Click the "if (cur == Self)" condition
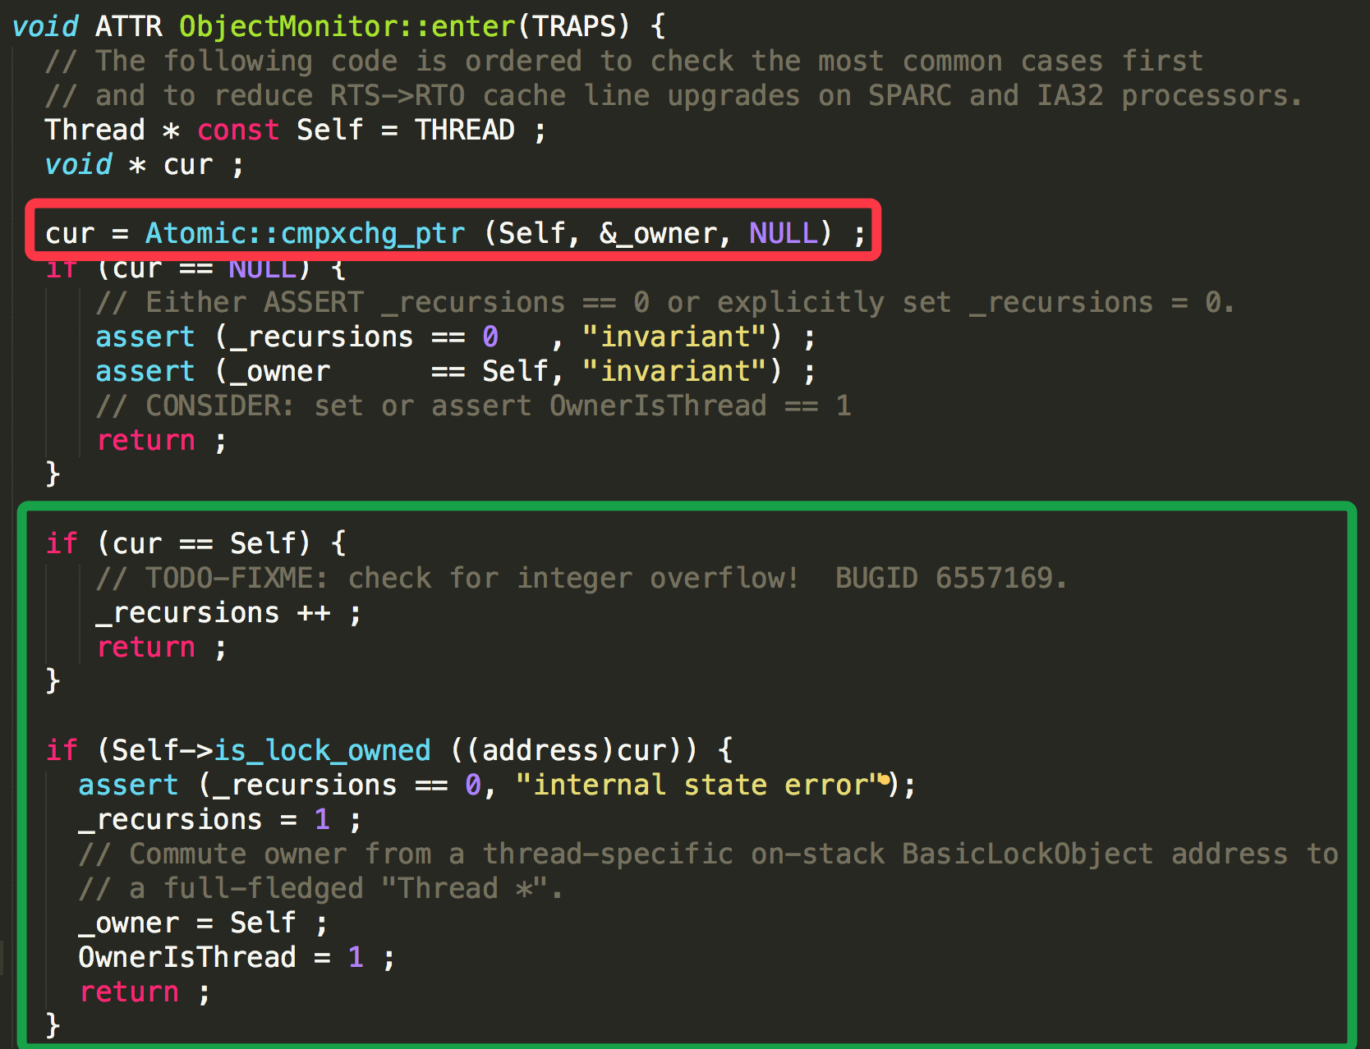Image resolution: width=1370 pixels, height=1049 pixels. [179, 543]
